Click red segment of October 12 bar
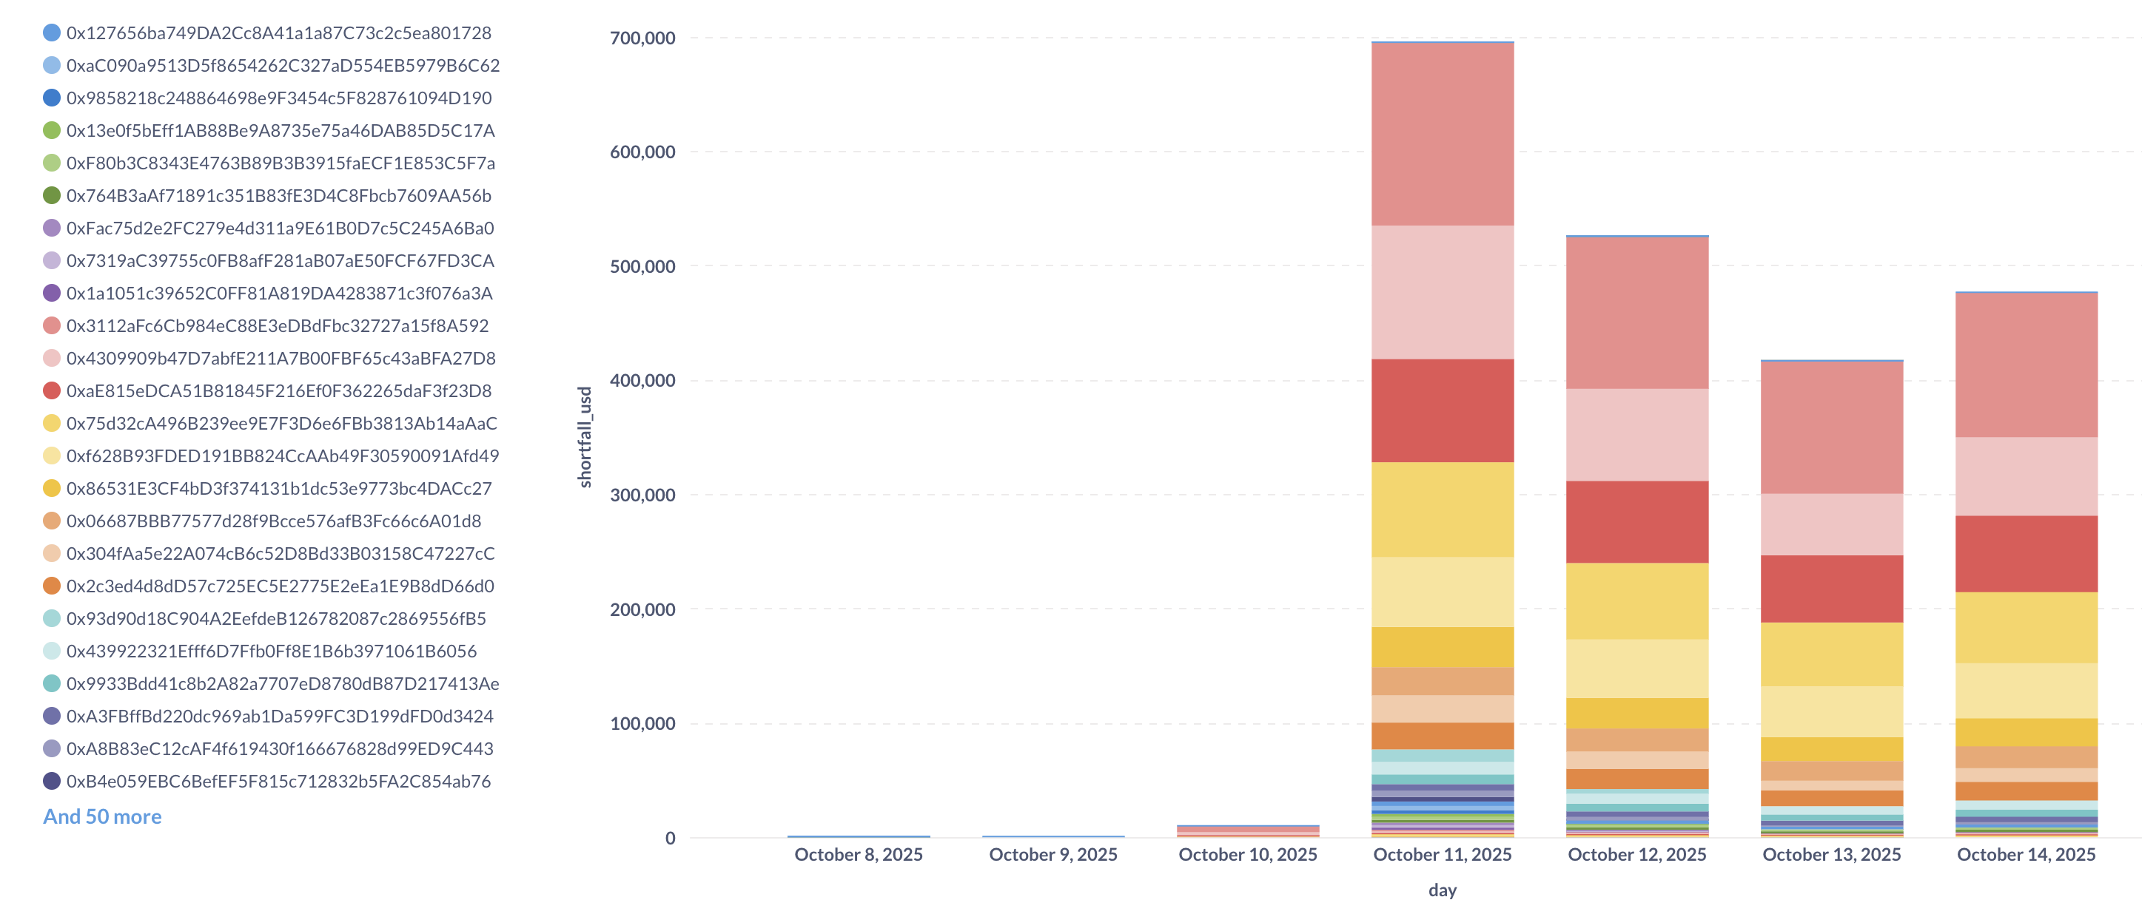 [x=1636, y=522]
